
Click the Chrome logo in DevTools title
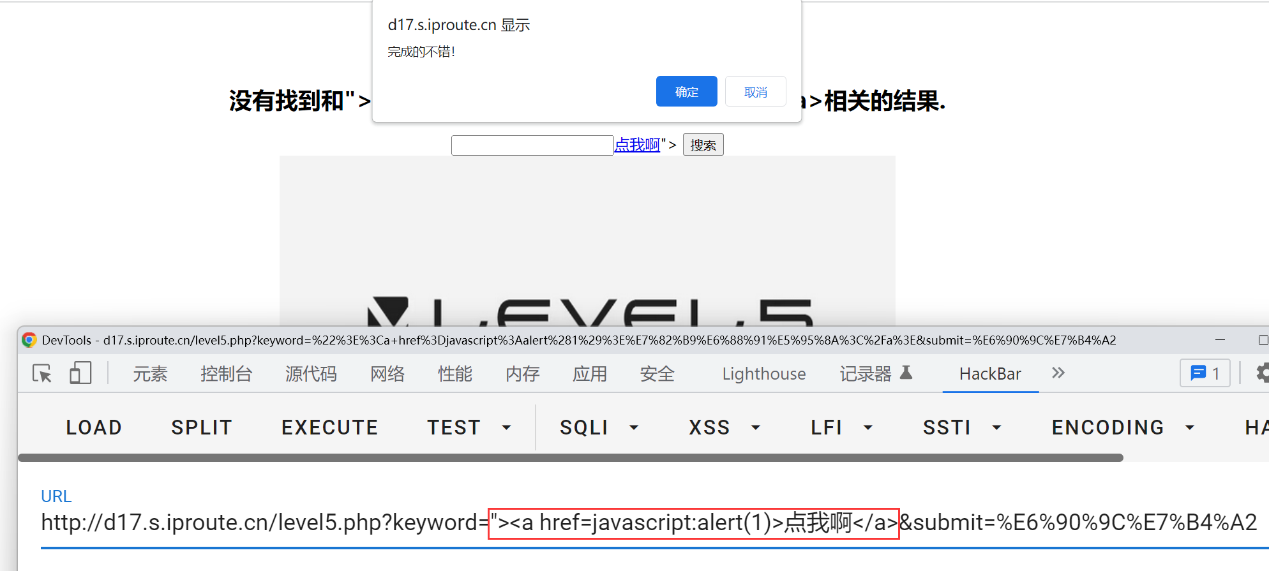coord(29,340)
